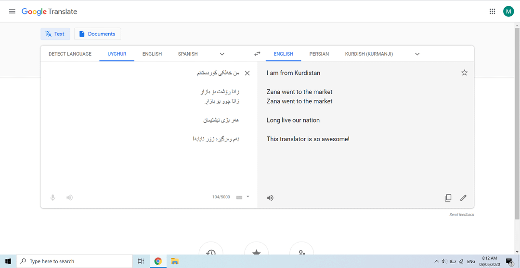
Task: Click the taskbar search box
Action: (x=74, y=261)
